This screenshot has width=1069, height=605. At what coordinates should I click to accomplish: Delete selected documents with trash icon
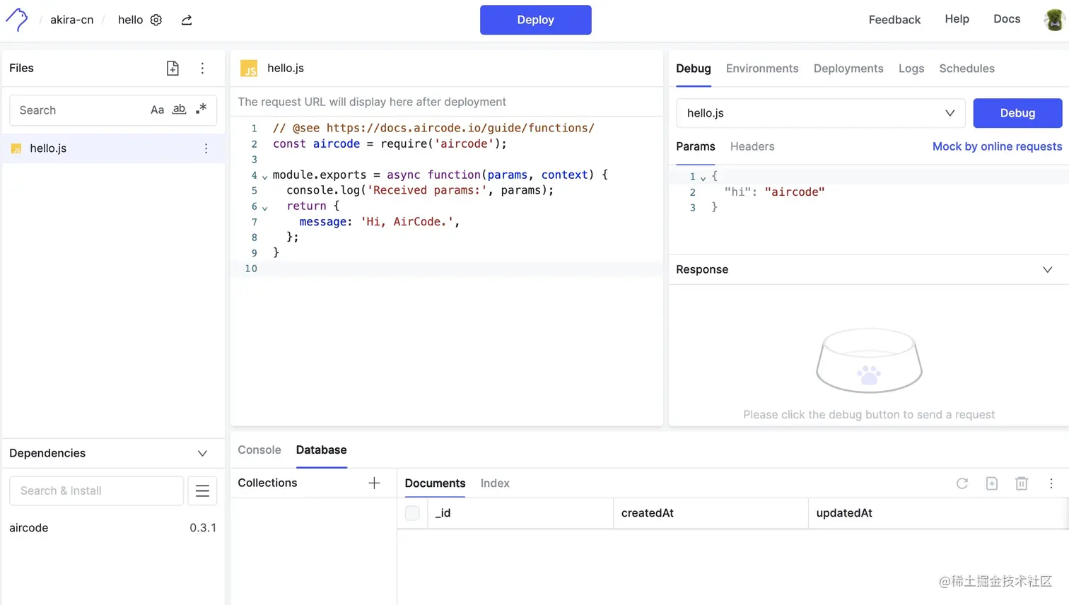(1022, 483)
